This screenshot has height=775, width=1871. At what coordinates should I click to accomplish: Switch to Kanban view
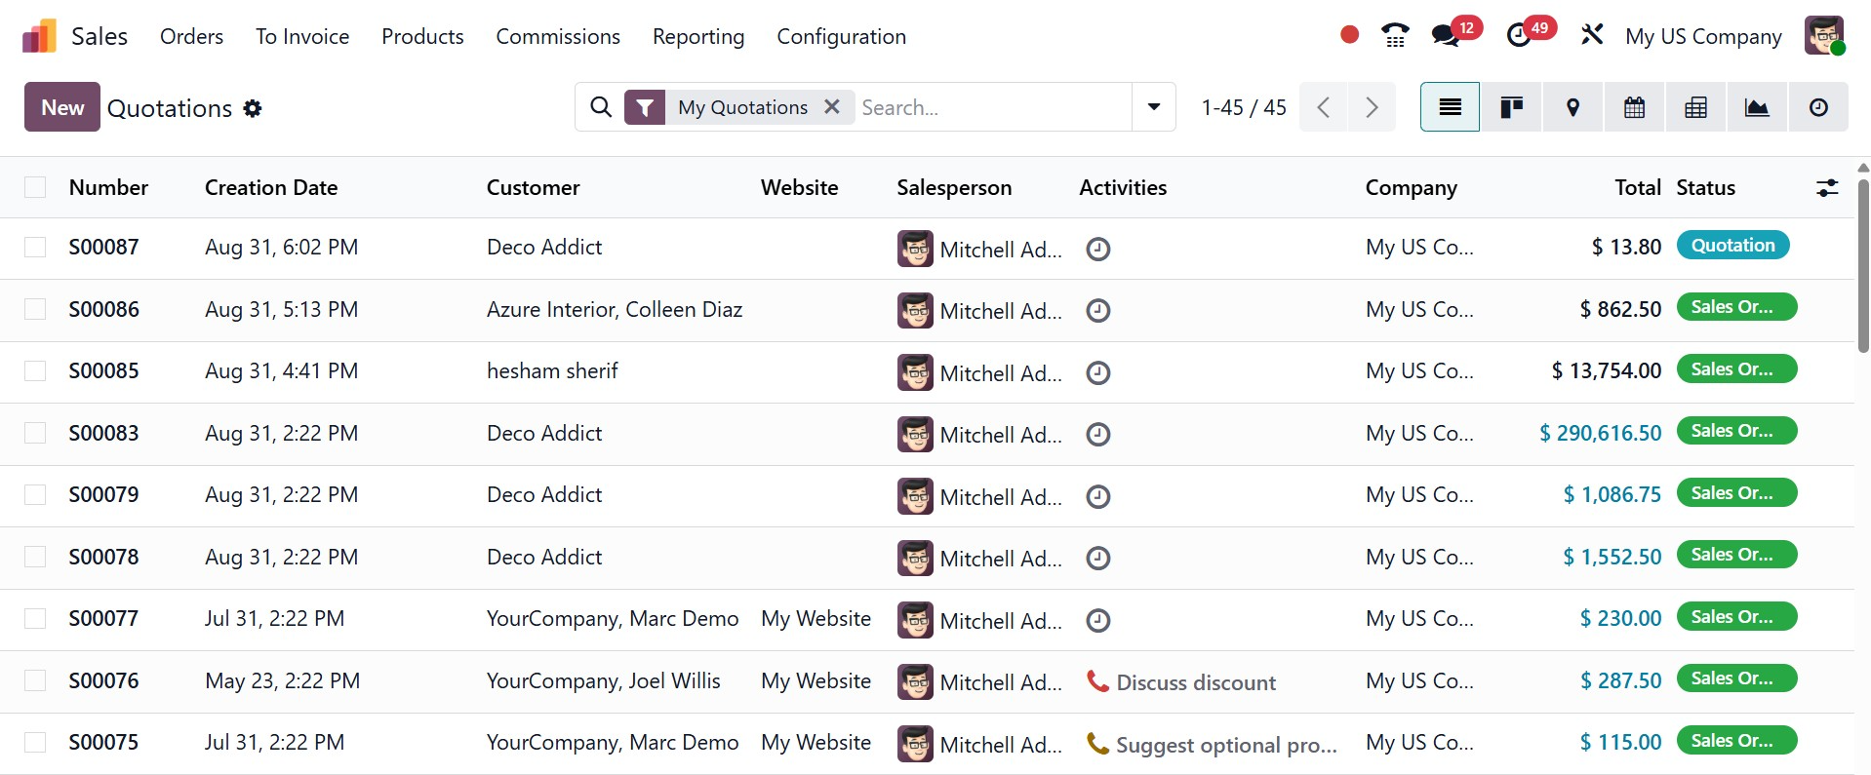pos(1511,107)
